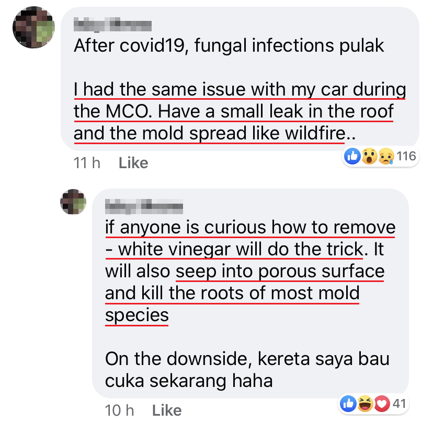This screenshot has width=433, height=423.
Task: Click the red heart reaction beside 41
Action: coord(382,404)
